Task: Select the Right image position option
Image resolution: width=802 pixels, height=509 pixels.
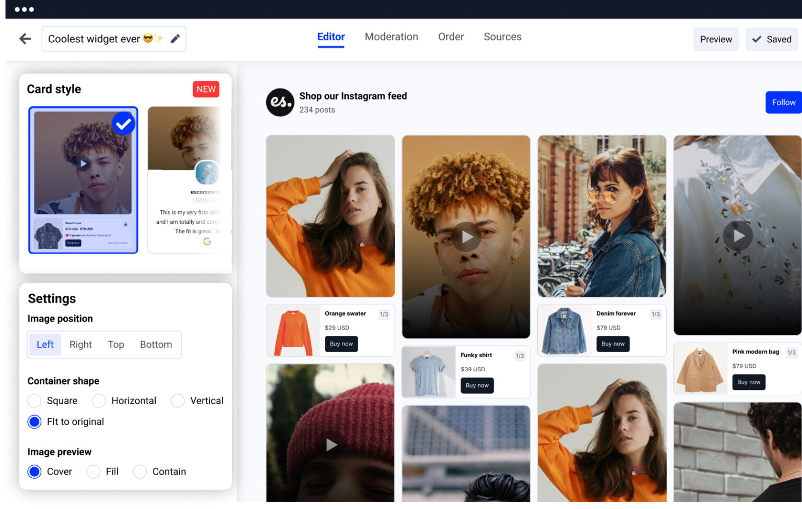Action: click(x=80, y=344)
